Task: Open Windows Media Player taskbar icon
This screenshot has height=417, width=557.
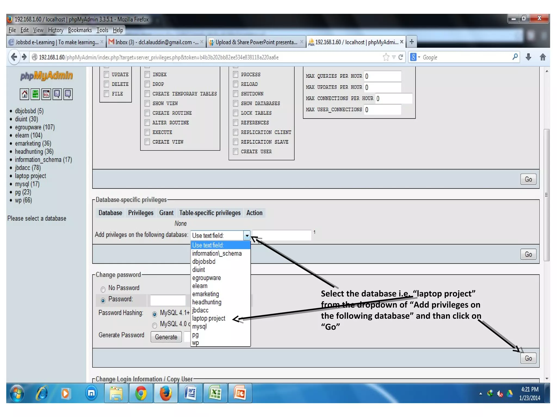Action: [65, 393]
